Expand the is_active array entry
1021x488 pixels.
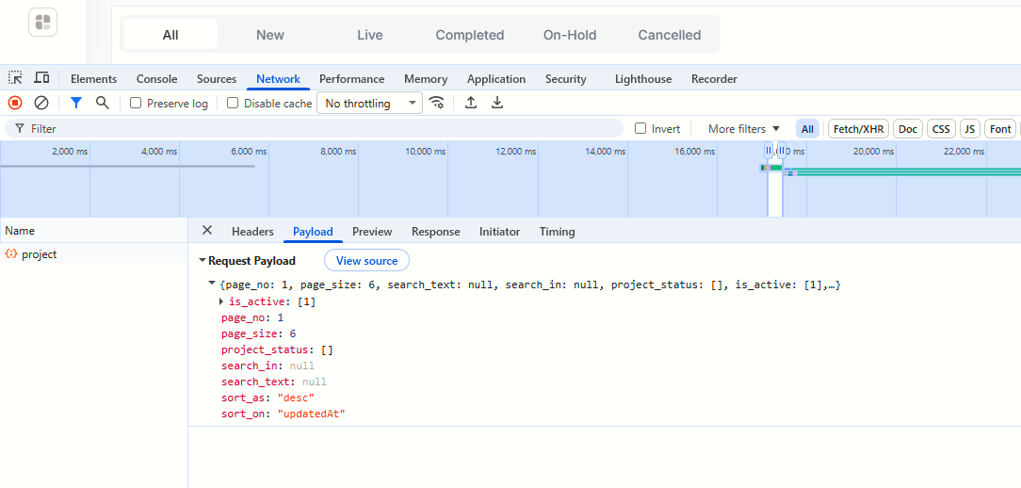point(221,301)
